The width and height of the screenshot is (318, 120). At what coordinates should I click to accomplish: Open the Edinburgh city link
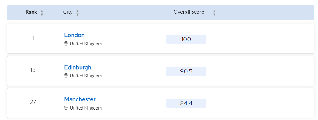tap(78, 67)
